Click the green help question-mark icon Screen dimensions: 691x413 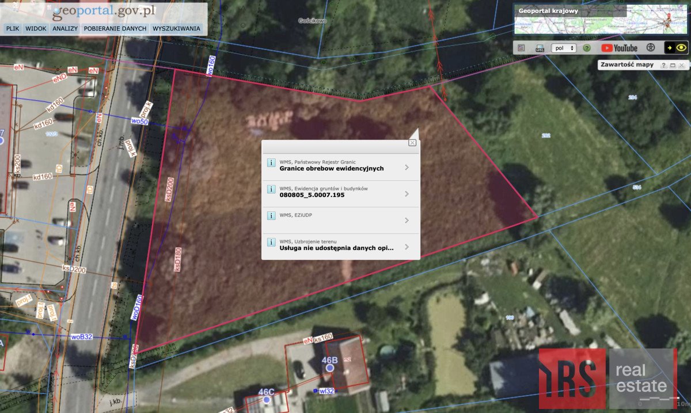[x=586, y=48]
